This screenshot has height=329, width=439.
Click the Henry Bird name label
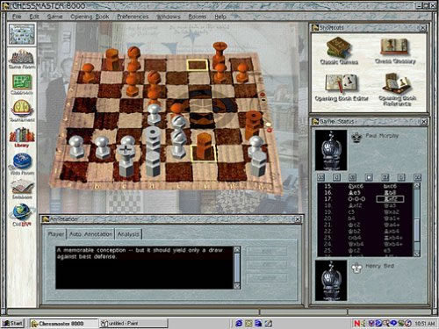[379, 266]
